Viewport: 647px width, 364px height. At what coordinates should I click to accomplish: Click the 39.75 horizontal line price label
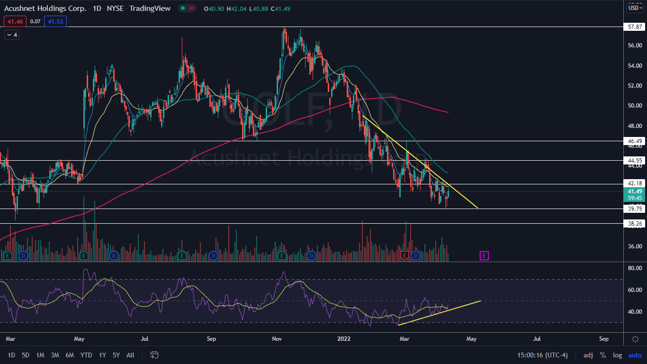coord(635,209)
